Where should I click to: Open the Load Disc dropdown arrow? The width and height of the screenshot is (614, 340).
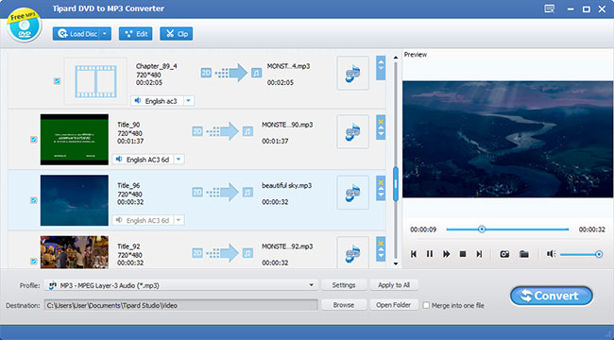coord(106,34)
